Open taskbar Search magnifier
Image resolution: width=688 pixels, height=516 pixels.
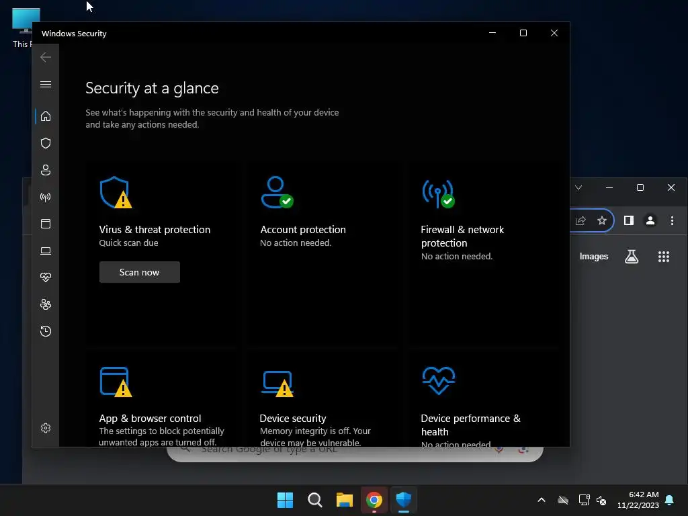(314, 500)
